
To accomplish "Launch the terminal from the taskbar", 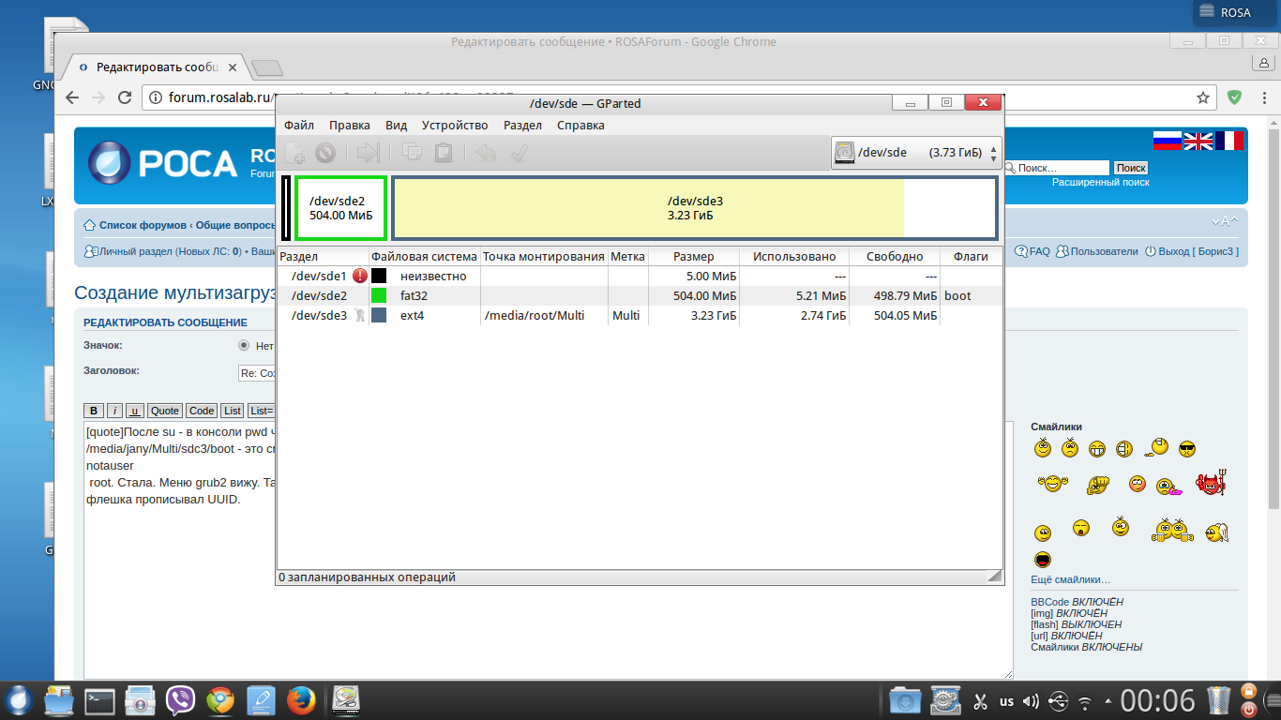I will coord(99,700).
